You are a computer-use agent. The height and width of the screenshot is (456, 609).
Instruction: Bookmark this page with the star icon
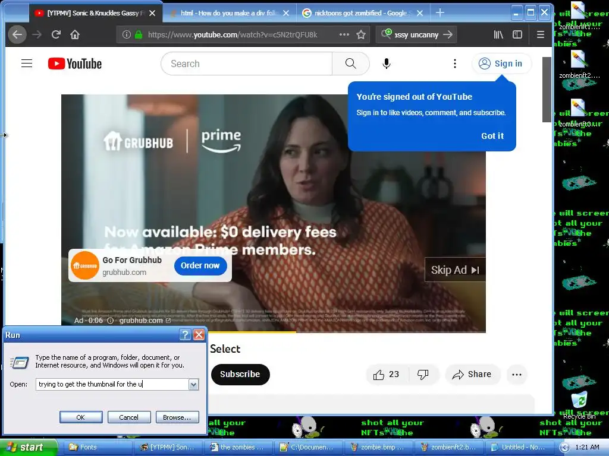361,34
